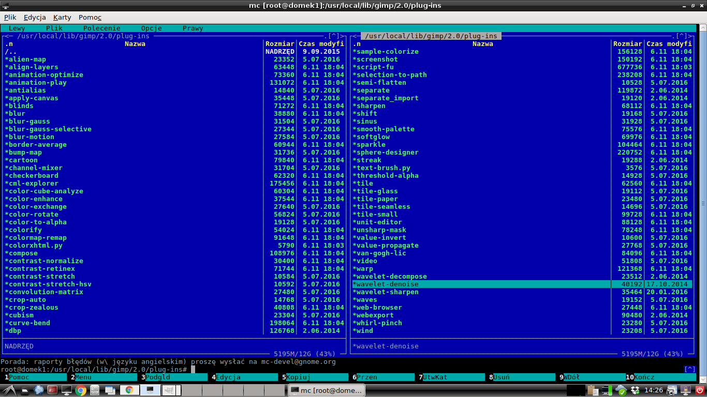Image resolution: width=707 pixels, height=397 pixels.
Task: Click the lock screen icon in tray
Action: pyautogui.click(x=686, y=390)
